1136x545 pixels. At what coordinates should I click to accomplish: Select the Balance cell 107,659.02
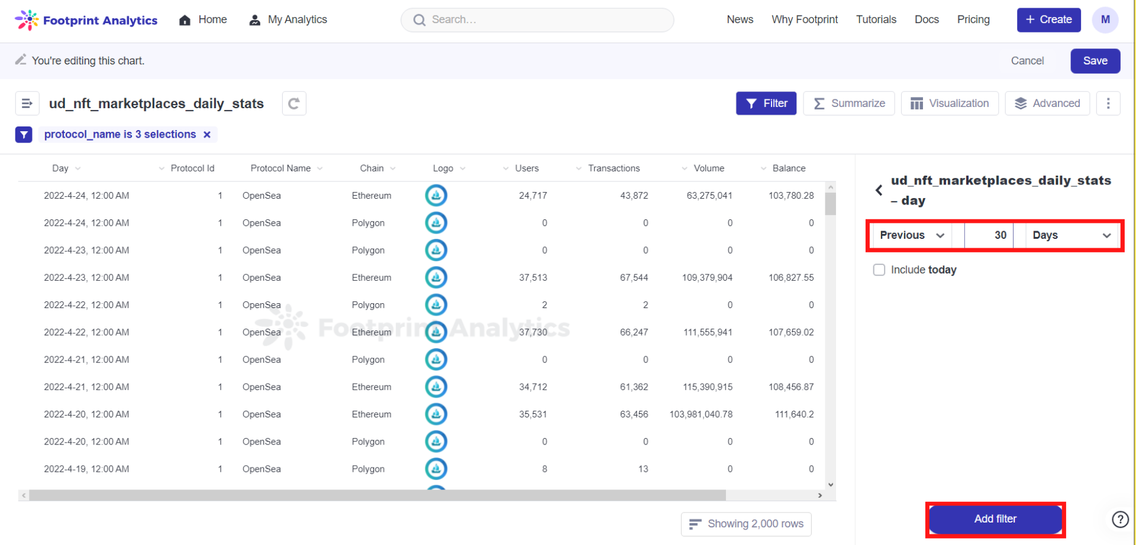[x=791, y=332]
